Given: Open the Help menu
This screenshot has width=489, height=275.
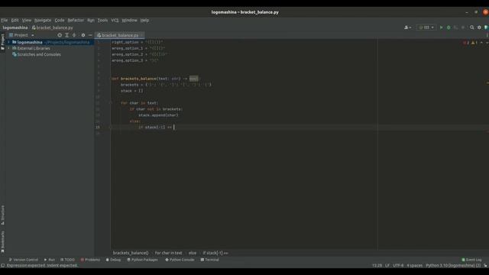Looking at the screenshot, I should [144, 21].
